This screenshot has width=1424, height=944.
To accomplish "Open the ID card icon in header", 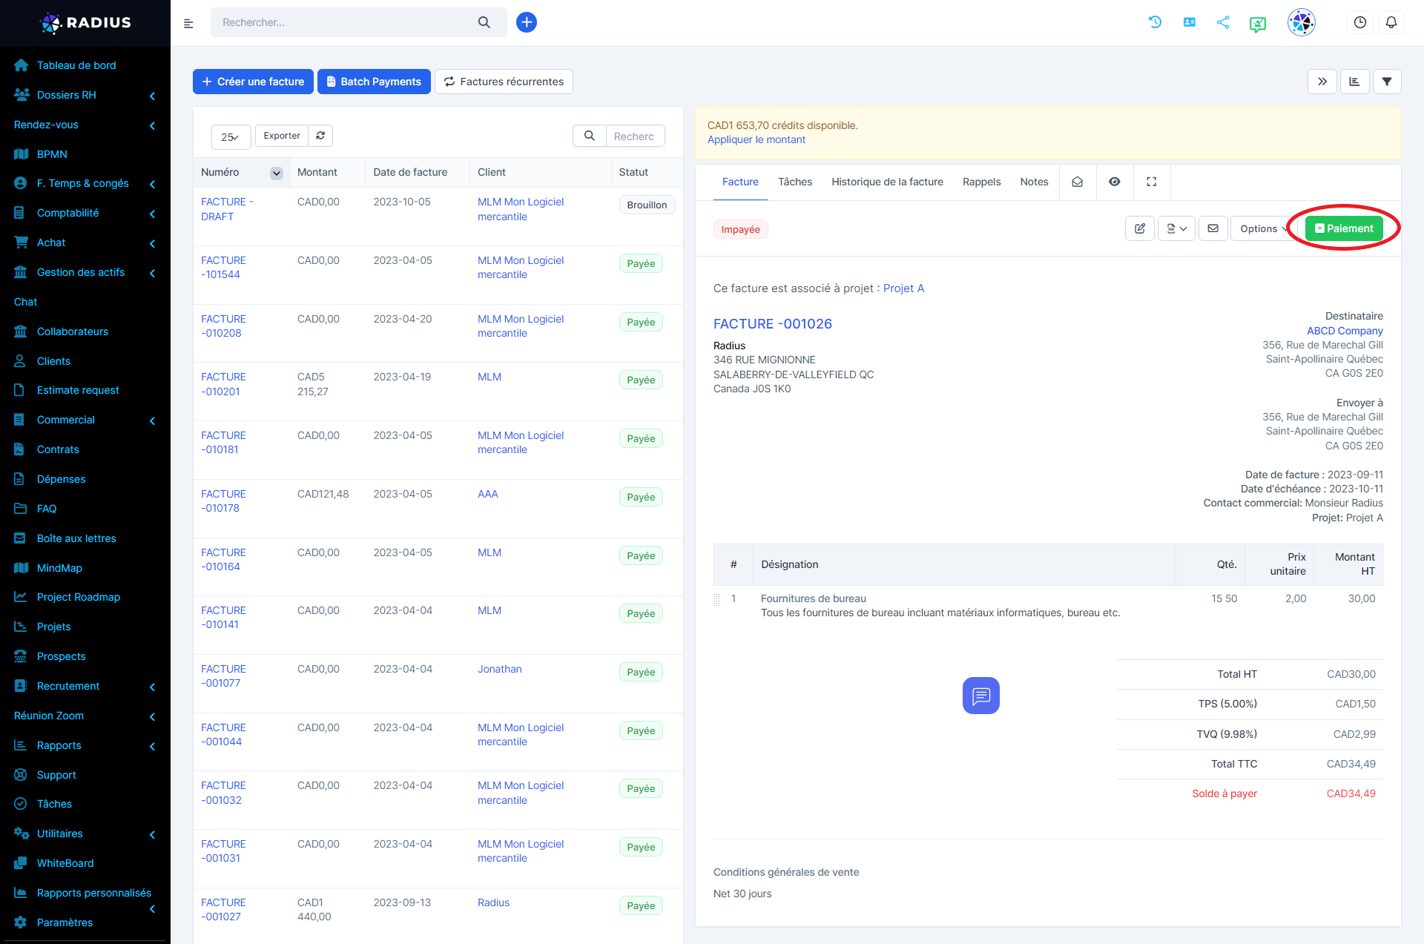I will coord(1189,22).
